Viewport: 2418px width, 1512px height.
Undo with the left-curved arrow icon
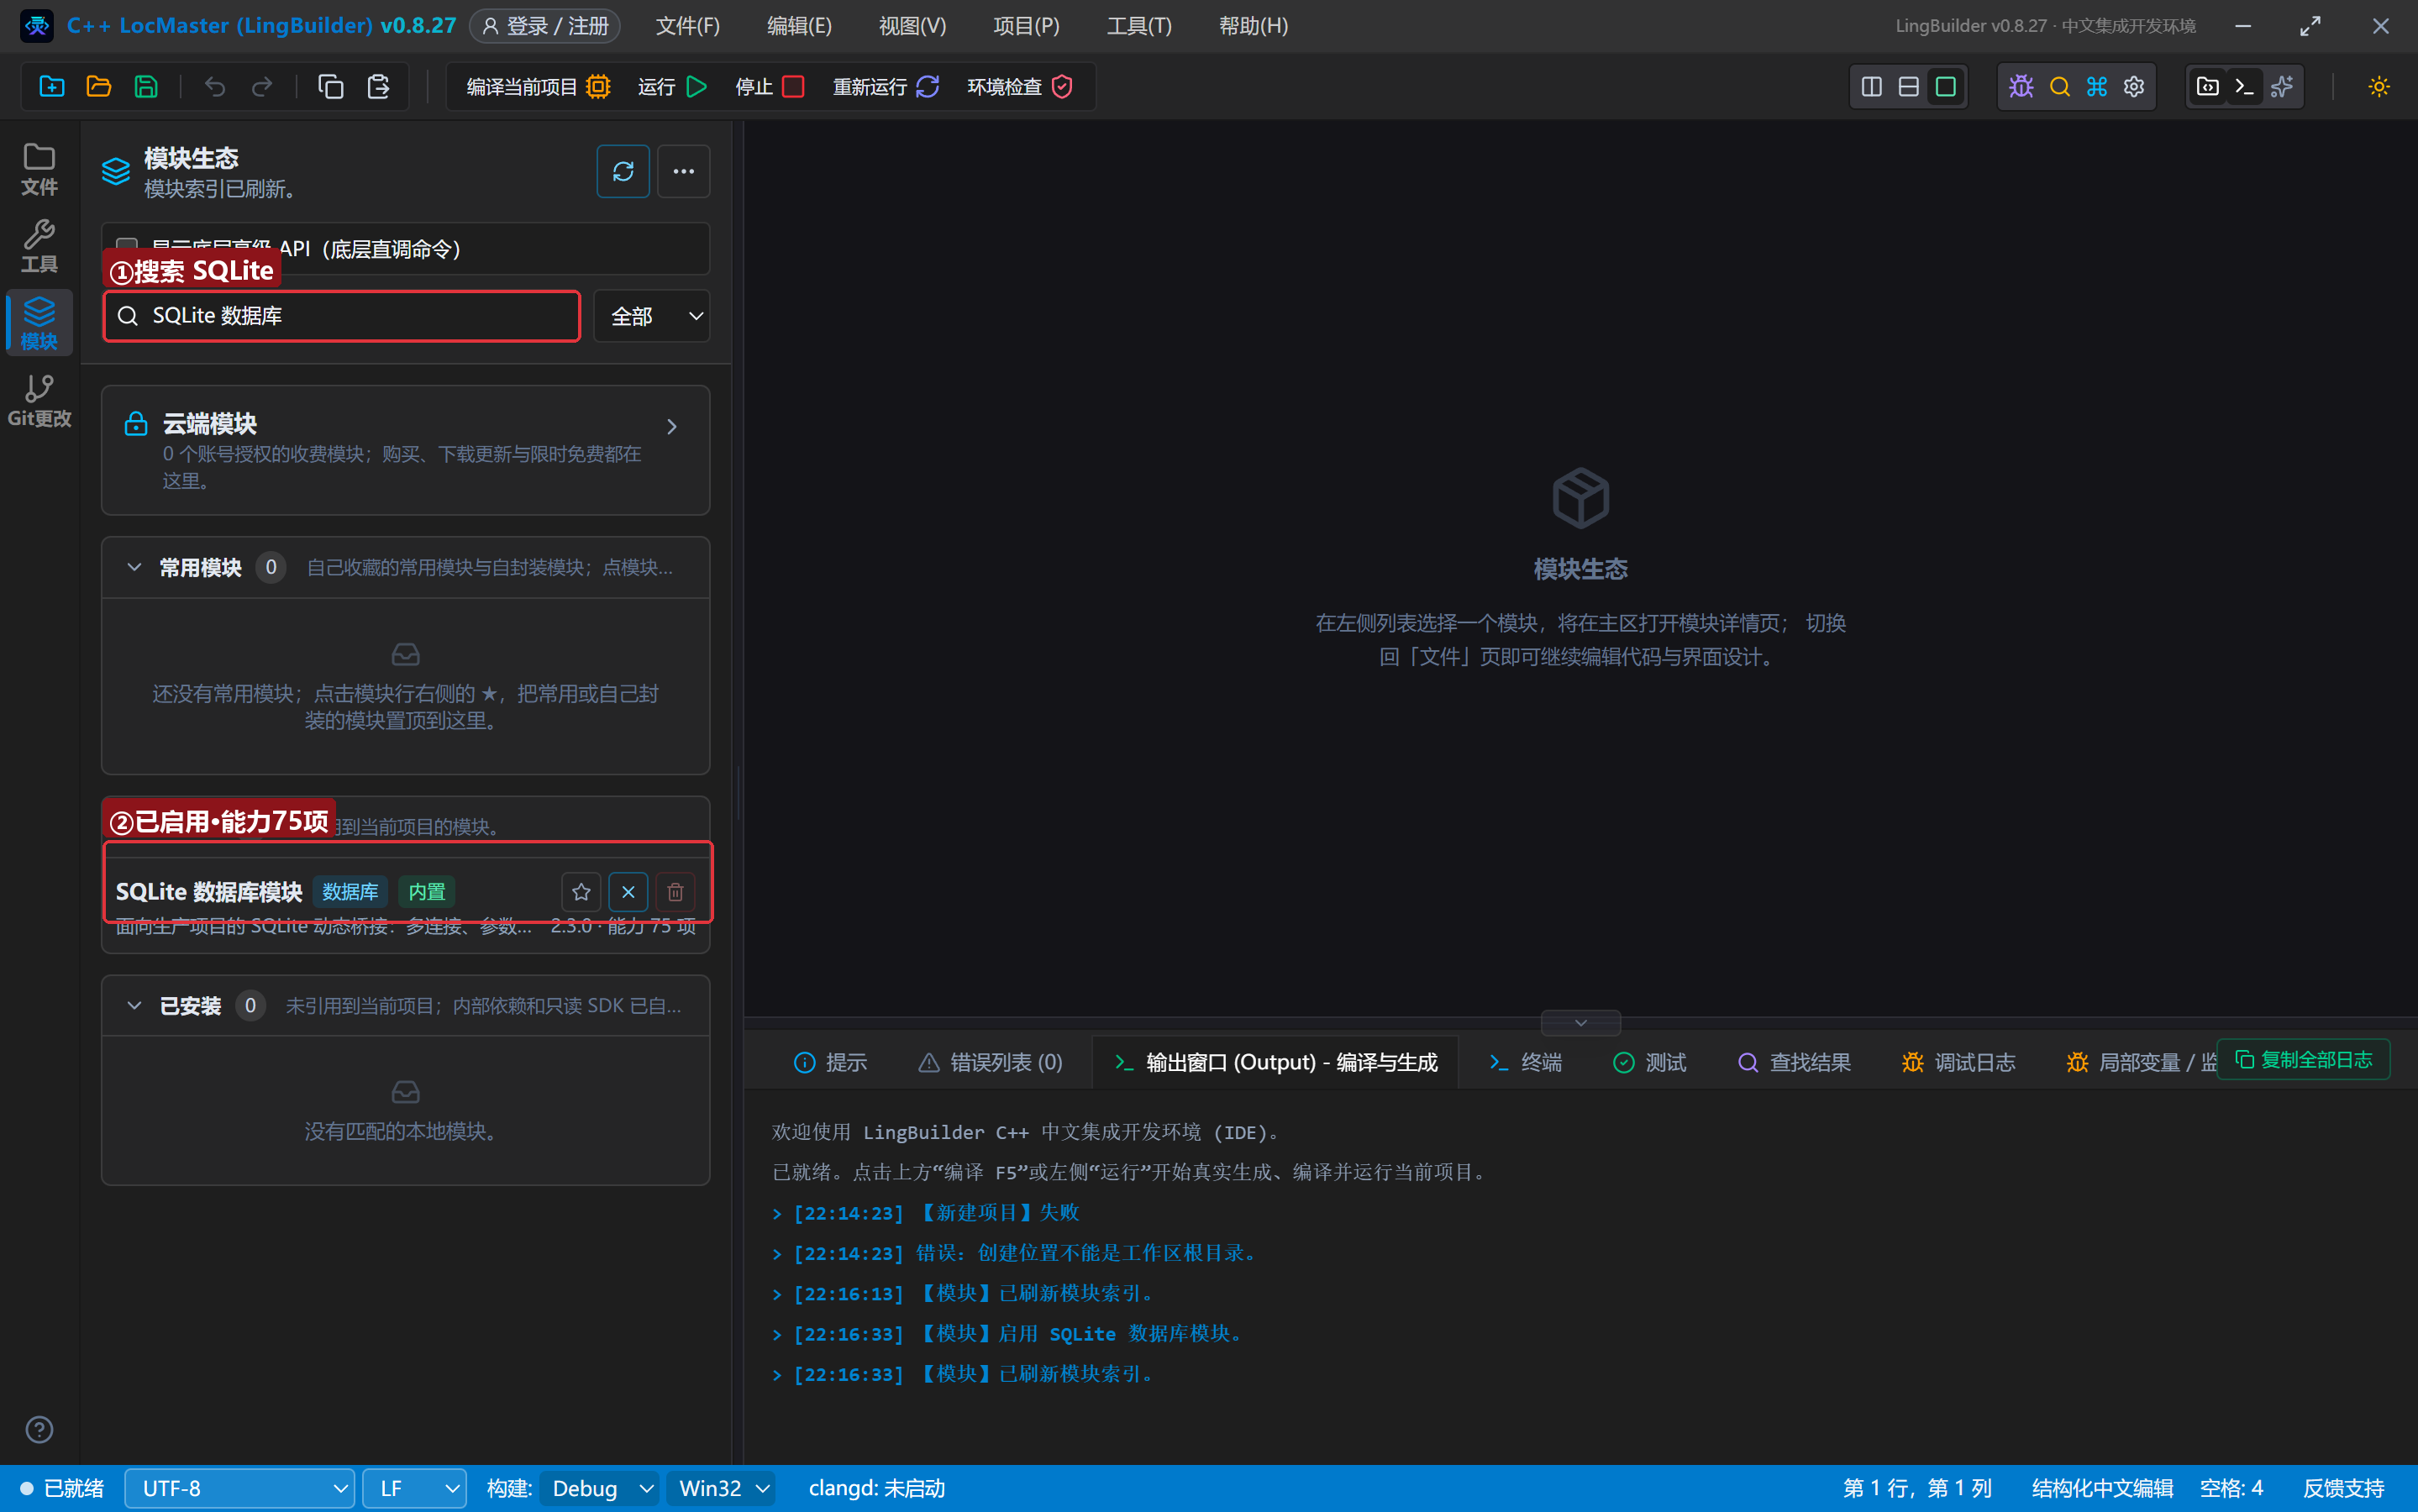pyautogui.click(x=215, y=87)
